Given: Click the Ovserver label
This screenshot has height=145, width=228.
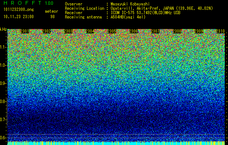Looking at the screenshot, I should point(74,4).
